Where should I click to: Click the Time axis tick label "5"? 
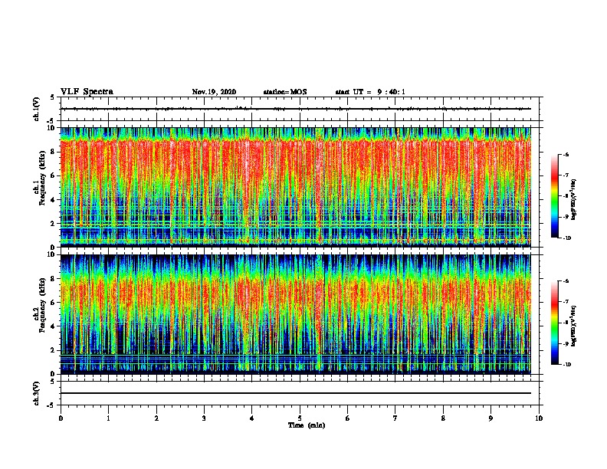pos(300,418)
